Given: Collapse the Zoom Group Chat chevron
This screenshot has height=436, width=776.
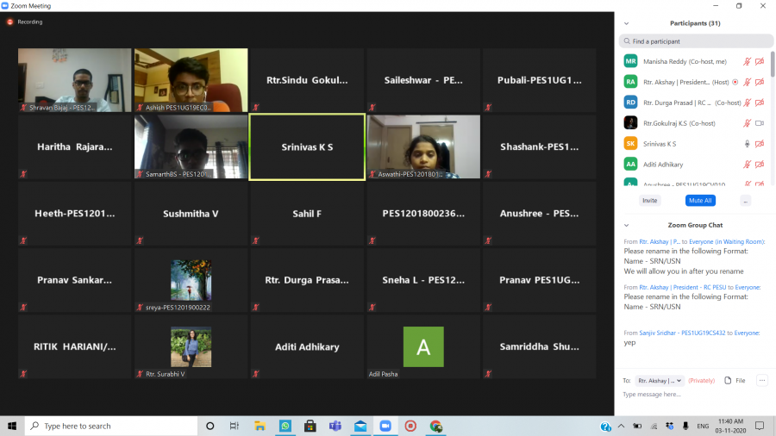Looking at the screenshot, I should point(626,225).
